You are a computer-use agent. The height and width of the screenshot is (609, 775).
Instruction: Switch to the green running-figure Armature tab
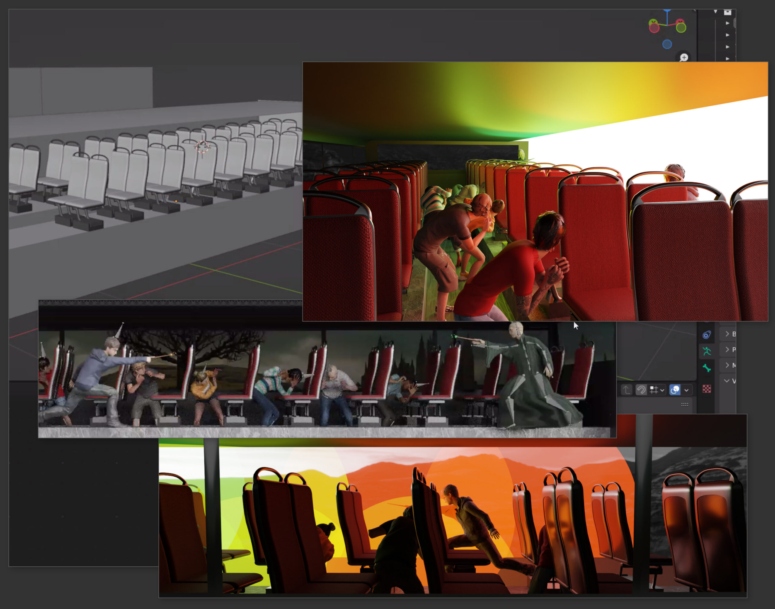(x=707, y=352)
